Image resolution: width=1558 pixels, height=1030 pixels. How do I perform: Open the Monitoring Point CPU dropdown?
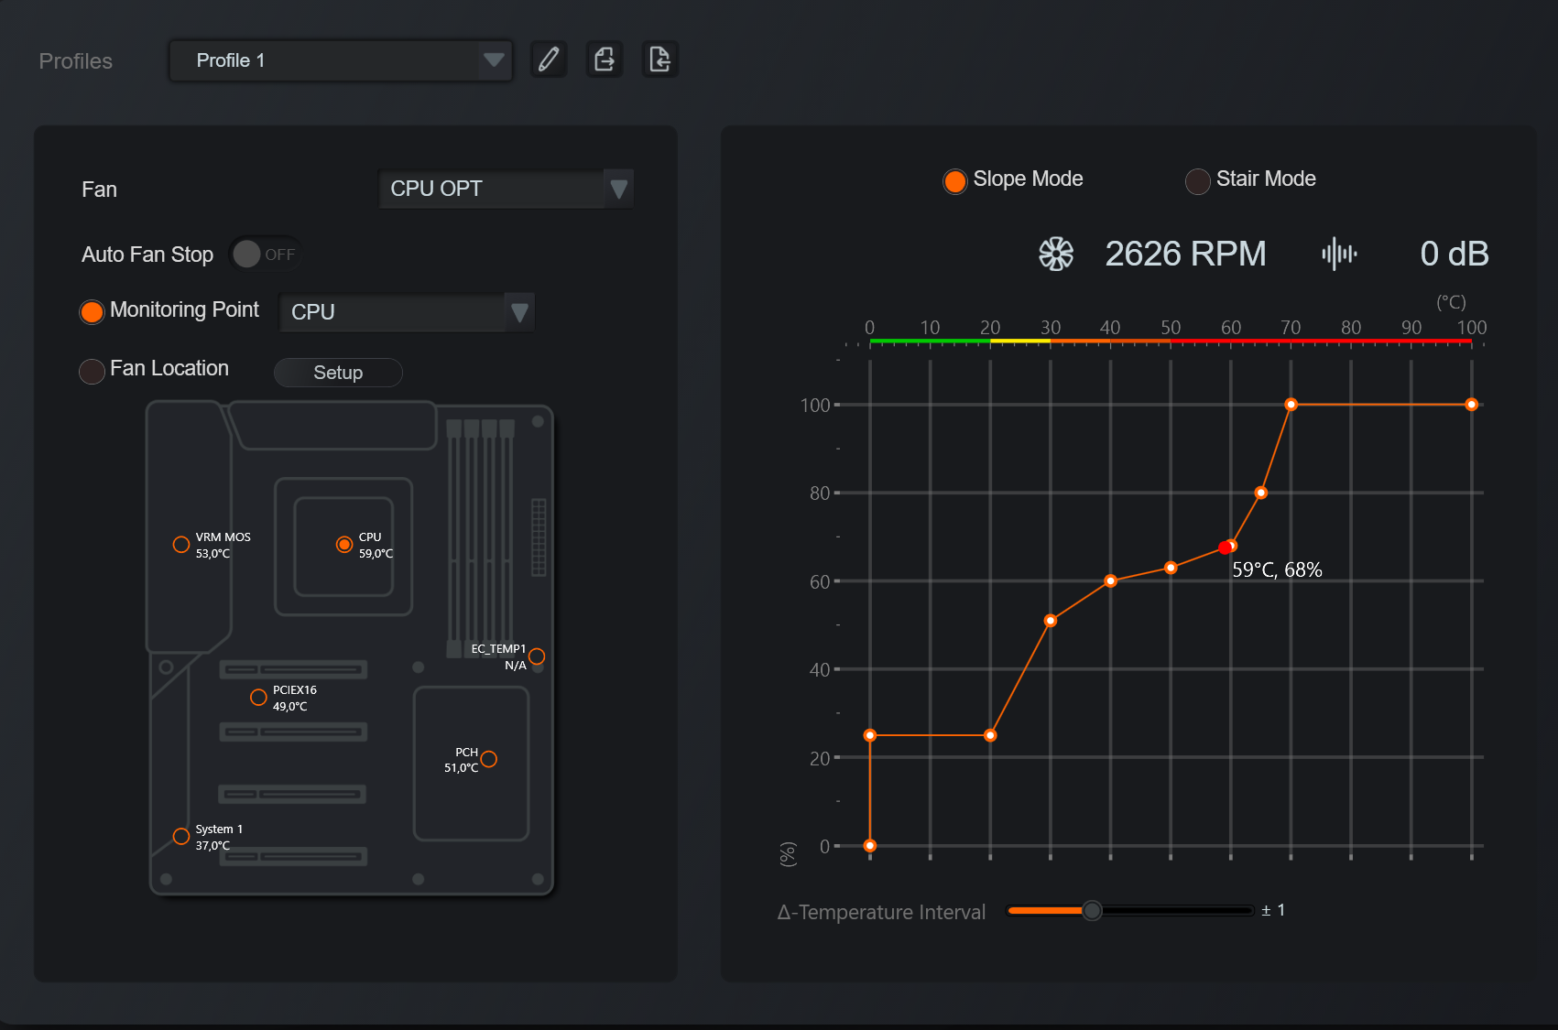point(406,312)
